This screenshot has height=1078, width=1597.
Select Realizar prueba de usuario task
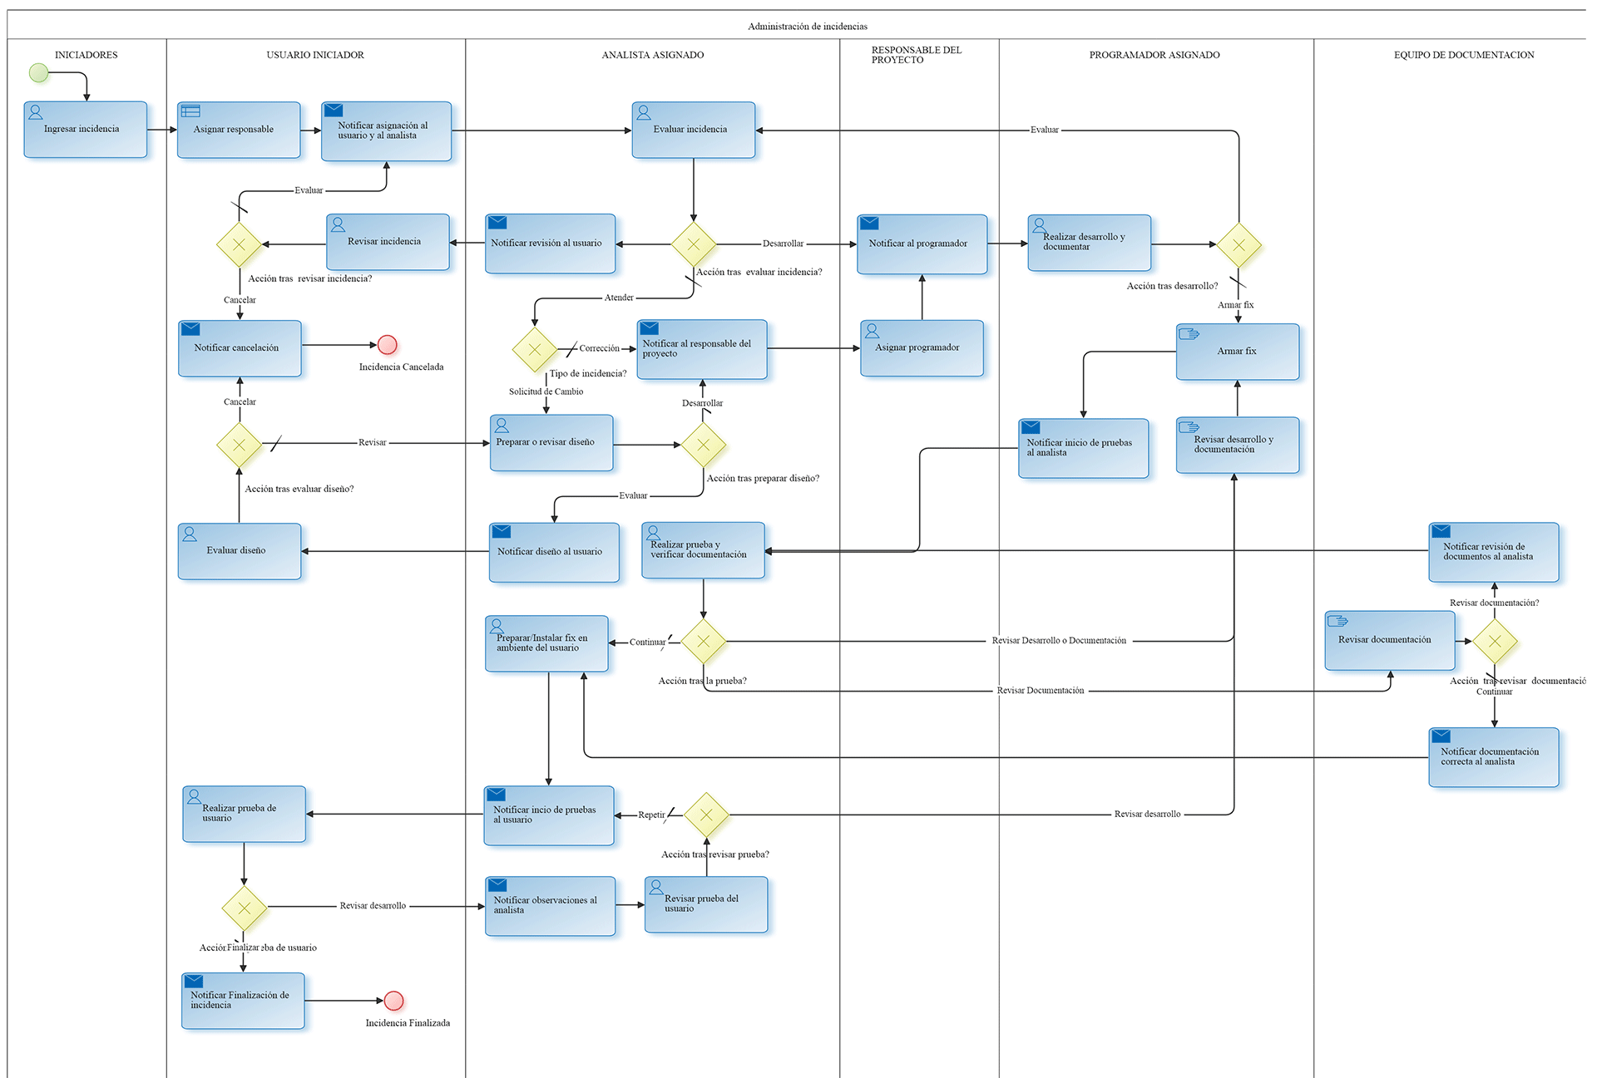245,815
